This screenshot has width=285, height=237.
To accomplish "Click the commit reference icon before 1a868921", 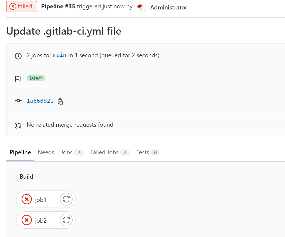I will point(18,101).
